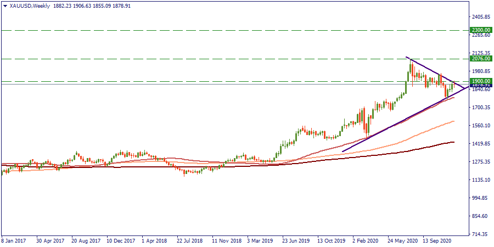Viewport: 494px width, 247px height.
Task: Click the 23 Jun 2019 date label
Action: [x=295, y=241]
